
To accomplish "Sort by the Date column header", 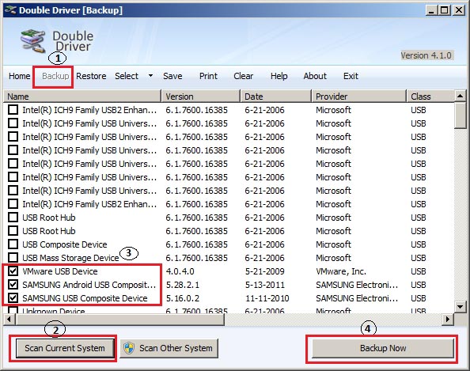I will tap(276, 97).
